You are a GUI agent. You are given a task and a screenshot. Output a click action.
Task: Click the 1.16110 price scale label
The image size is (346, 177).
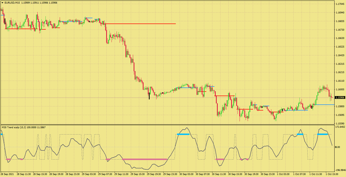[340, 81]
